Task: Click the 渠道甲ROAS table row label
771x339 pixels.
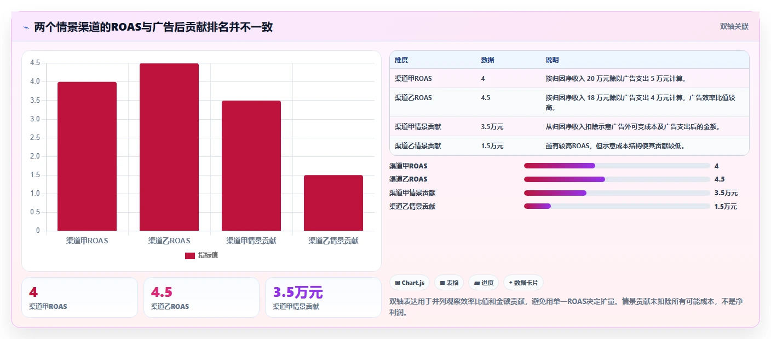Action: coord(413,79)
